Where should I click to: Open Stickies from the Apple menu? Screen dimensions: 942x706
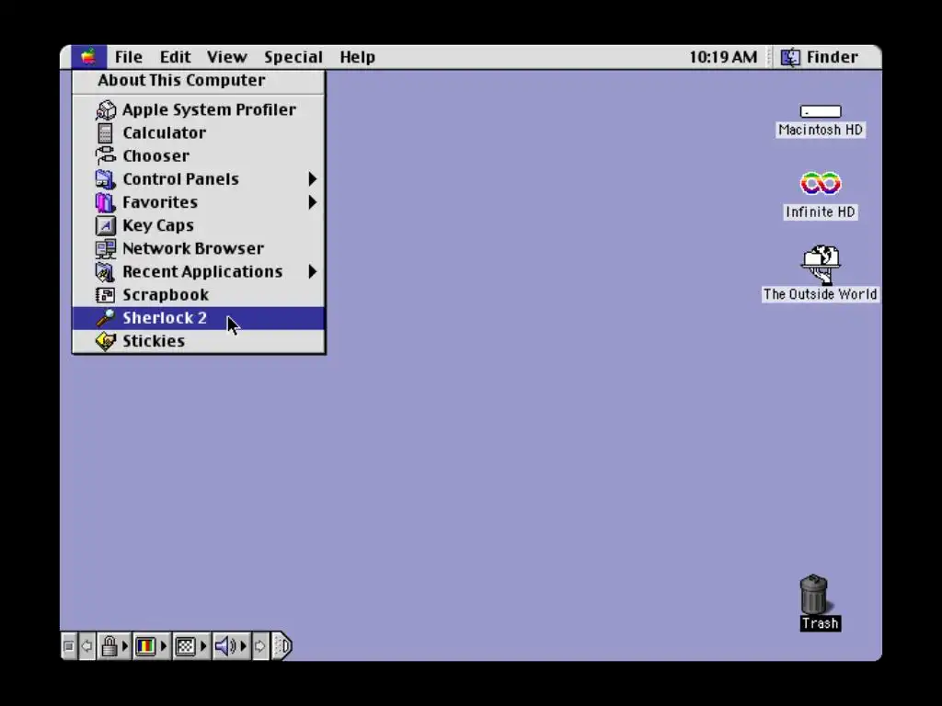(199, 341)
